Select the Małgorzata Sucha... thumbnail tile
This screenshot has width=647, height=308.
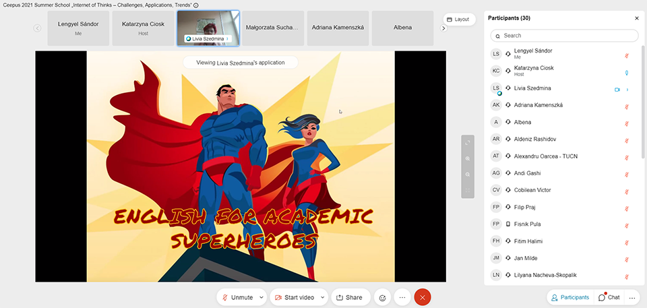[x=272, y=28]
